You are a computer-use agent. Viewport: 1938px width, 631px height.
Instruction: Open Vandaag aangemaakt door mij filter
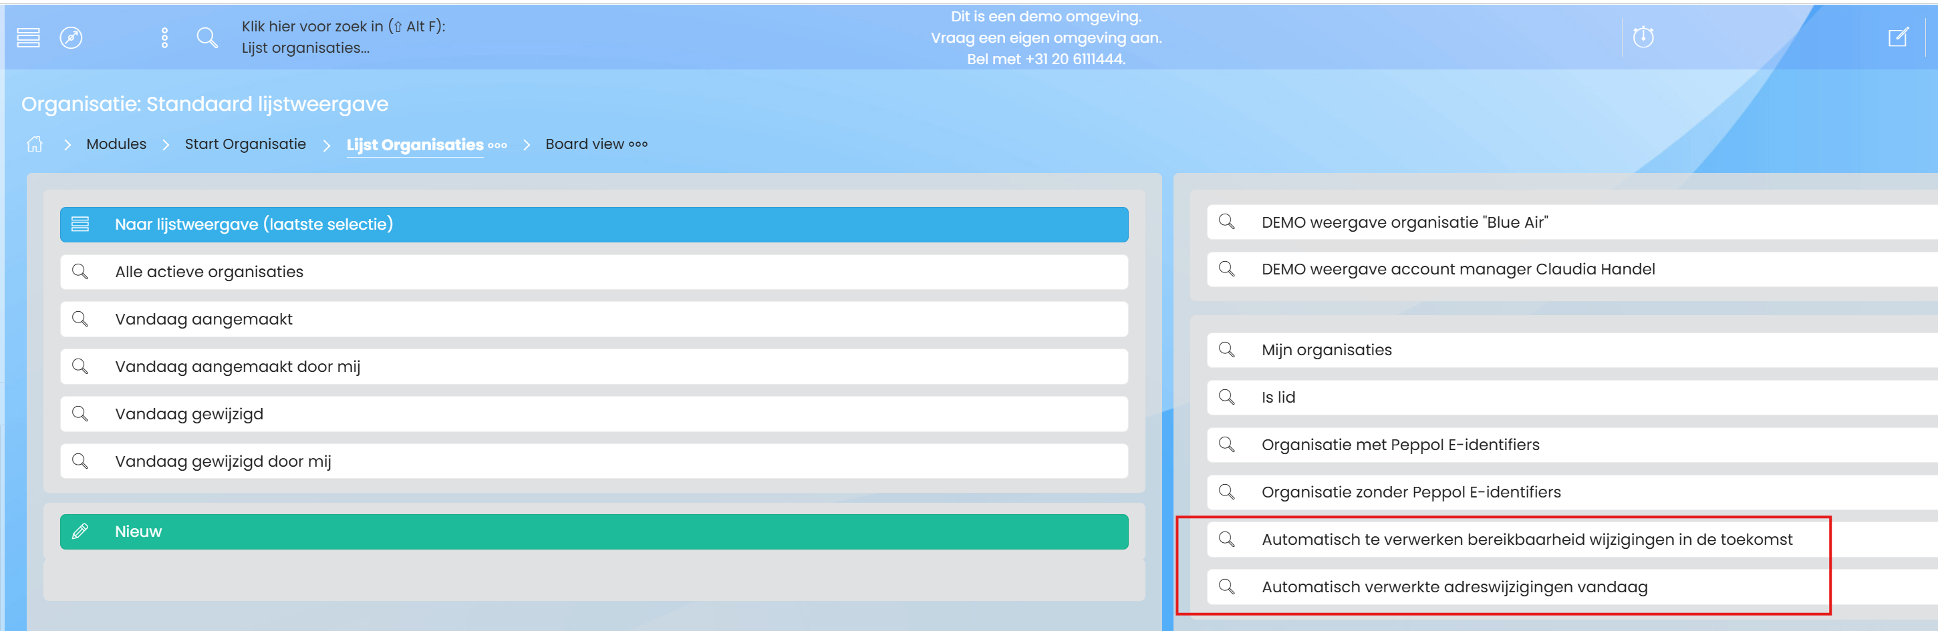pos(594,367)
